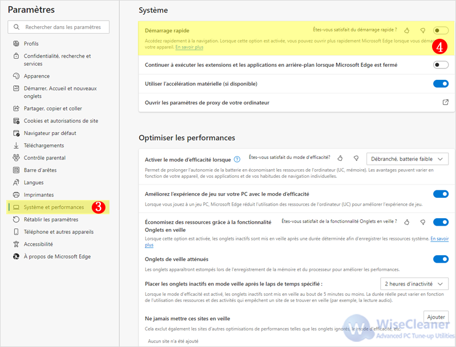Click the Accessibilité icon
Viewport: 456px width, 347px height.
tap(17, 244)
